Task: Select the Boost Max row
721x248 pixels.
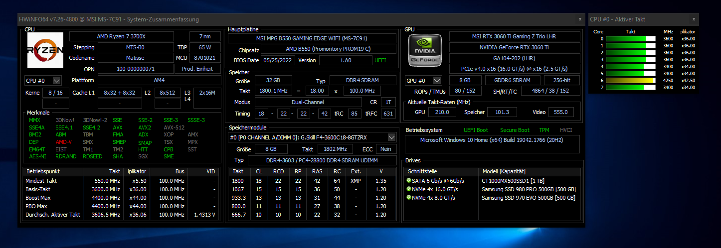Action: pos(121,198)
